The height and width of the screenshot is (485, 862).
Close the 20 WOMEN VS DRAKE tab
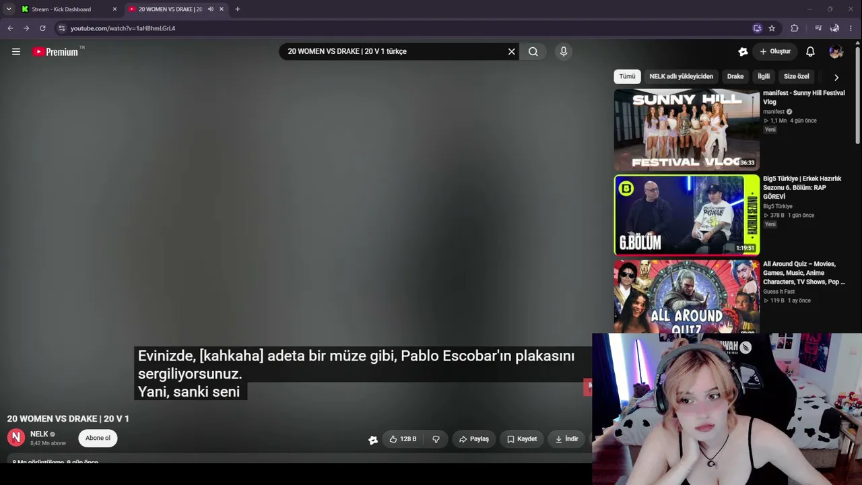pyautogui.click(x=221, y=9)
